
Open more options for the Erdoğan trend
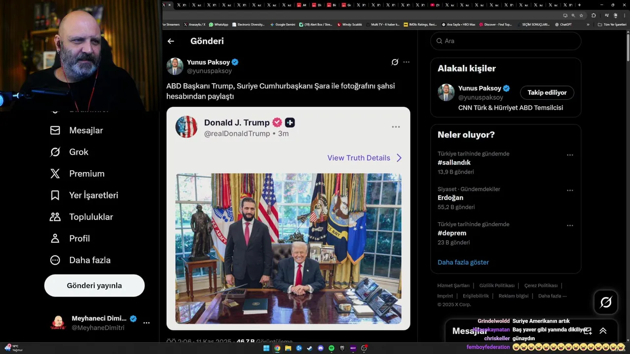570,190
